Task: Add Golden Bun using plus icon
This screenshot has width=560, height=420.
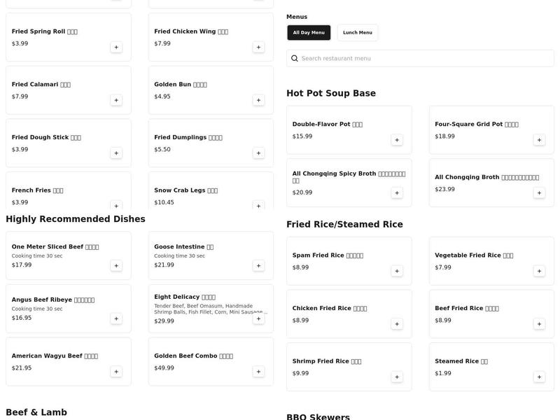Action: [x=259, y=100]
